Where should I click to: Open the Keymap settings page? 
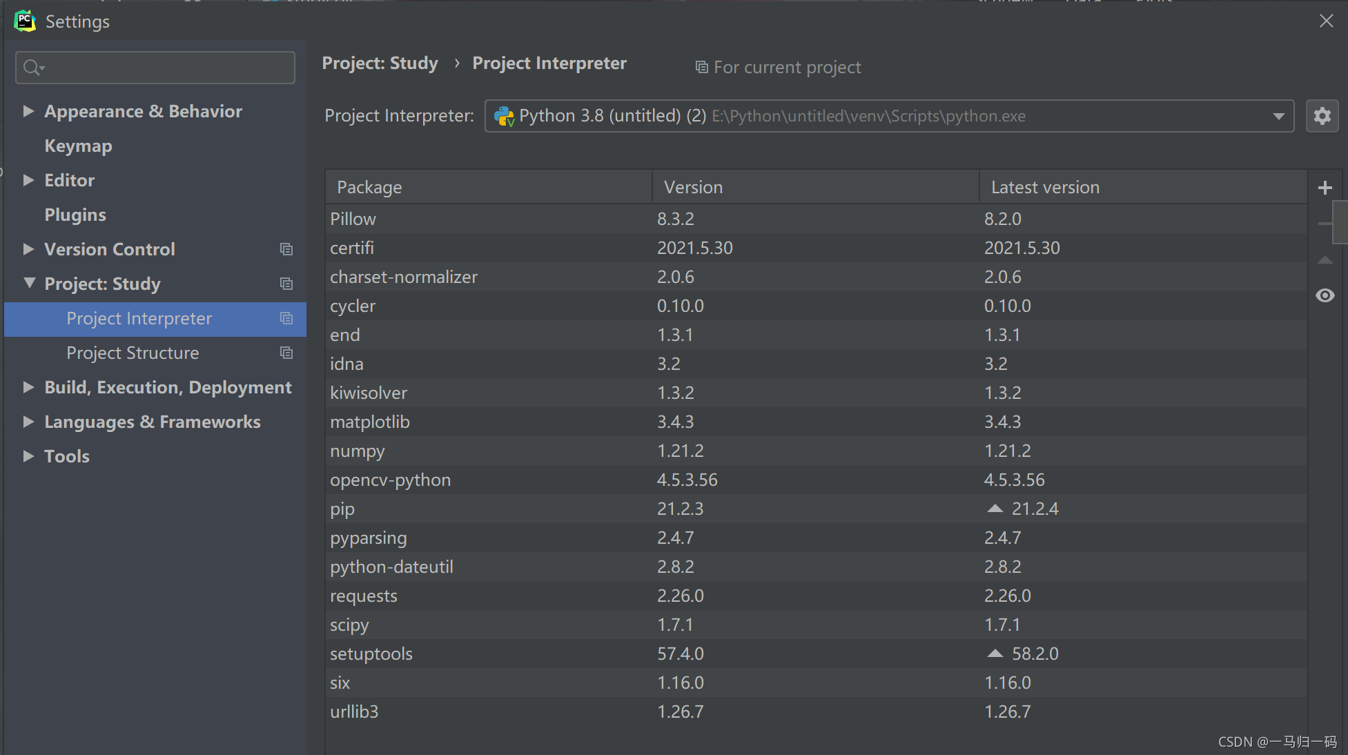pyautogui.click(x=78, y=146)
